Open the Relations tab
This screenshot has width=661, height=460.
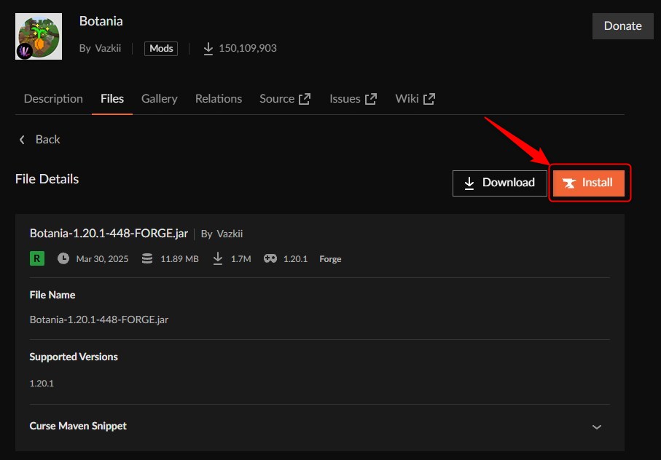point(219,98)
